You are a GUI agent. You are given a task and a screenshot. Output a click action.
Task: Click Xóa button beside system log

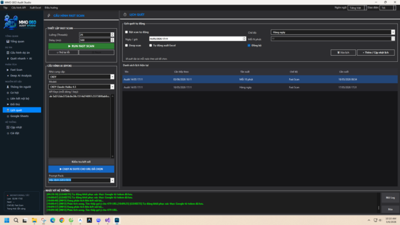390,209
